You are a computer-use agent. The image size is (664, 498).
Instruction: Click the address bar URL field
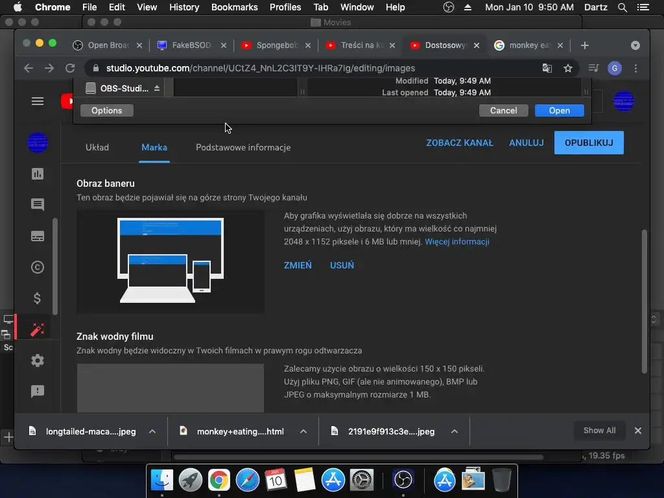click(x=313, y=68)
